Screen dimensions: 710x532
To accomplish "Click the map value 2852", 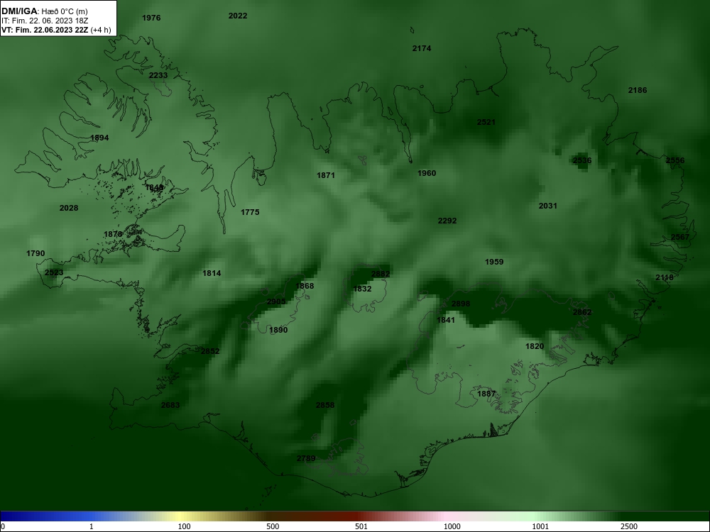I will (x=210, y=352).
